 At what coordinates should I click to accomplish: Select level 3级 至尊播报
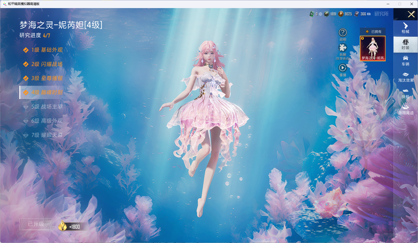pos(47,78)
